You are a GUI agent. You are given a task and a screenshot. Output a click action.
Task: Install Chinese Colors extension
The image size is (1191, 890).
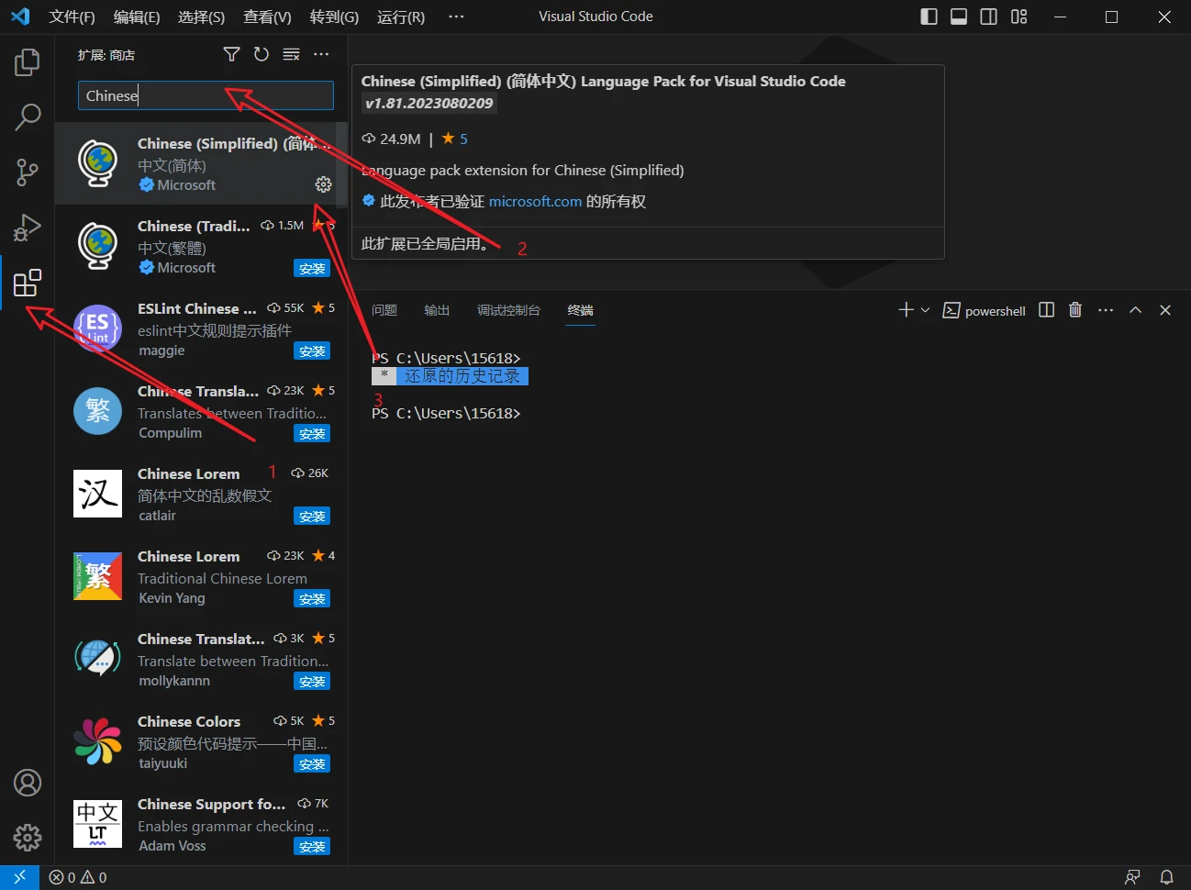coord(312,763)
